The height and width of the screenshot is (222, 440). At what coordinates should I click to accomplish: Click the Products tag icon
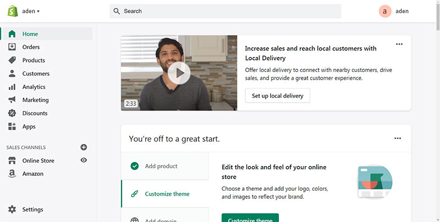pyautogui.click(x=12, y=60)
